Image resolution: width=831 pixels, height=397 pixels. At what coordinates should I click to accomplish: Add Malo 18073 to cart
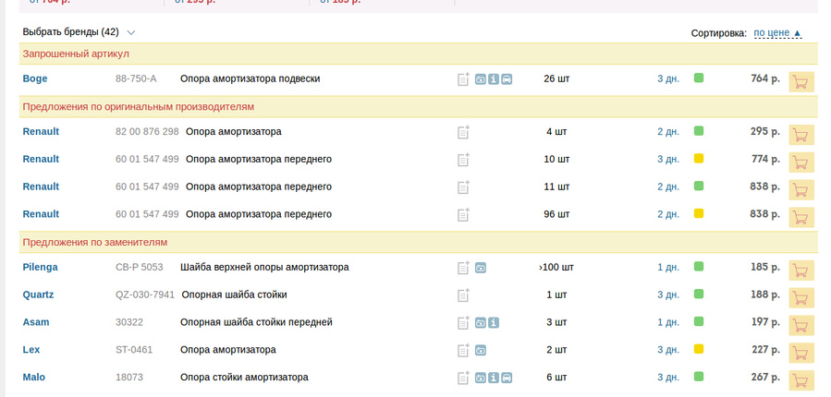[x=801, y=380]
